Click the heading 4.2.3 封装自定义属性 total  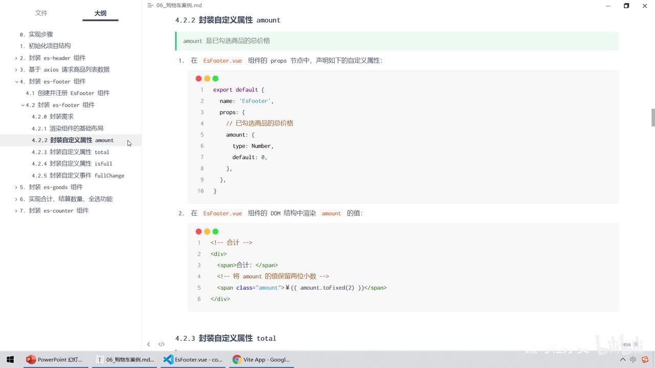[226, 338]
